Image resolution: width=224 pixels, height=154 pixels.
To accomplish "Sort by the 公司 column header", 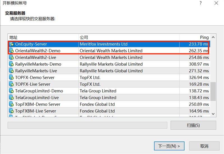I will [x=129, y=38].
